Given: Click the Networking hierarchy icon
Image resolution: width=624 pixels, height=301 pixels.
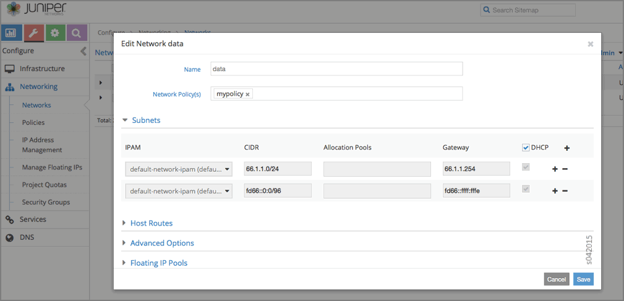Looking at the screenshot, I should click(10, 87).
